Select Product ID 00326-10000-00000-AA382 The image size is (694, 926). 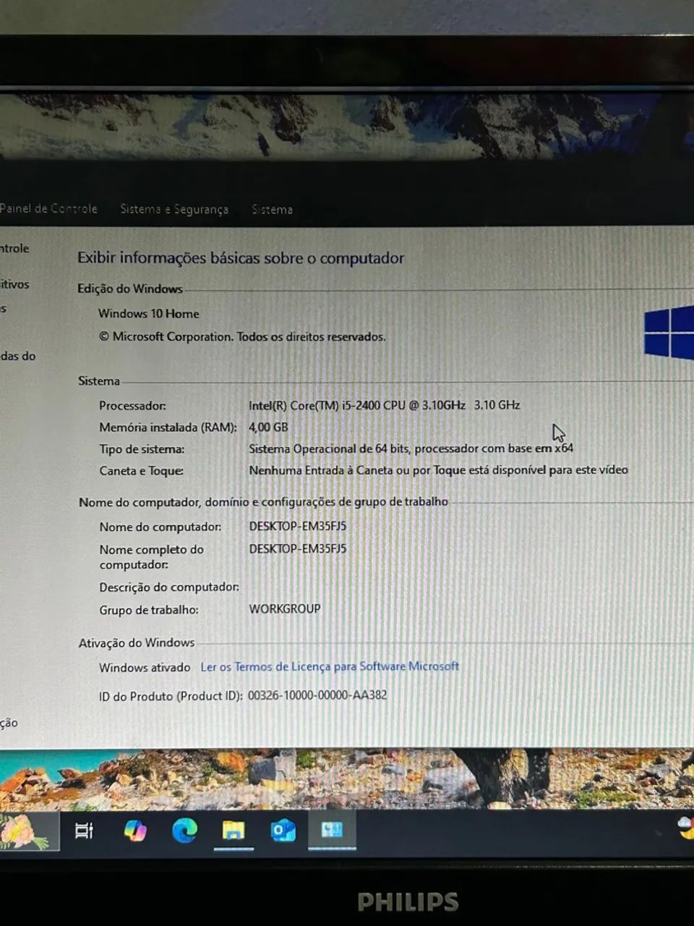tap(317, 695)
